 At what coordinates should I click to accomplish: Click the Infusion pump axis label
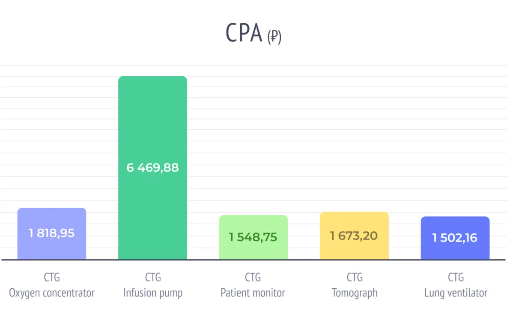tap(153, 293)
